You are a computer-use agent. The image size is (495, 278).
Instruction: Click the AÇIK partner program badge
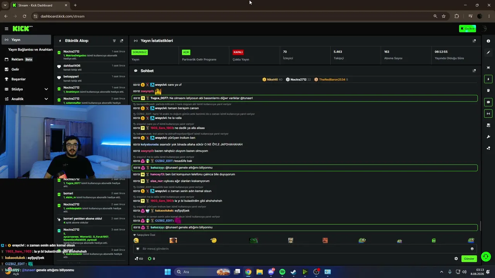(186, 52)
